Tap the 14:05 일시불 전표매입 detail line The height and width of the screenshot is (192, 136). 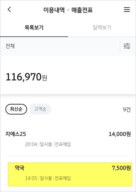[48, 178]
